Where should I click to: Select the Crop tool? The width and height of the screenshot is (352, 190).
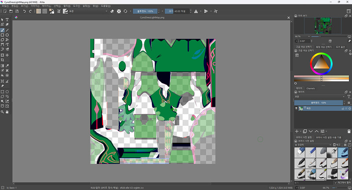[x=3, y=60]
